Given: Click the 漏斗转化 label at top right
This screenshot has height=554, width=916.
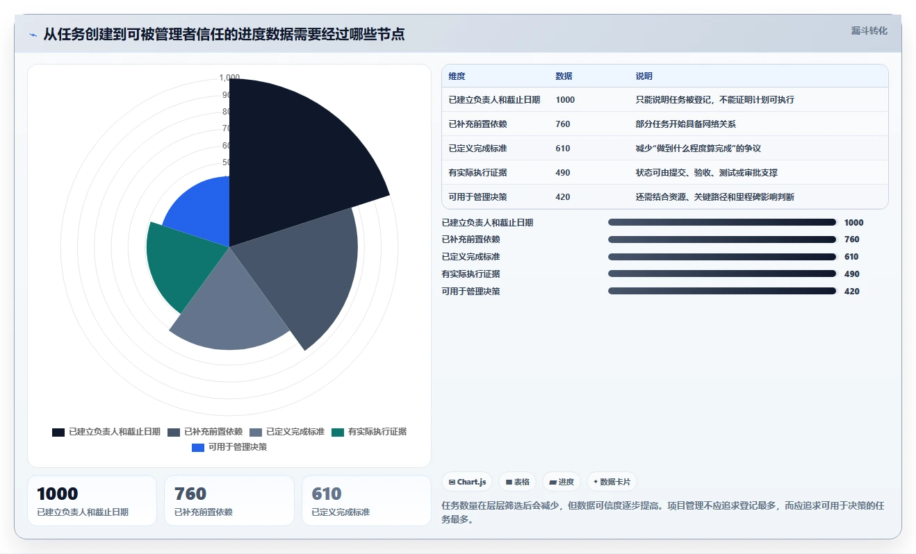Looking at the screenshot, I should coord(869,31).
